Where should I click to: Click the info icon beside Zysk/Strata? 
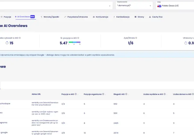[x=136, y=38]
